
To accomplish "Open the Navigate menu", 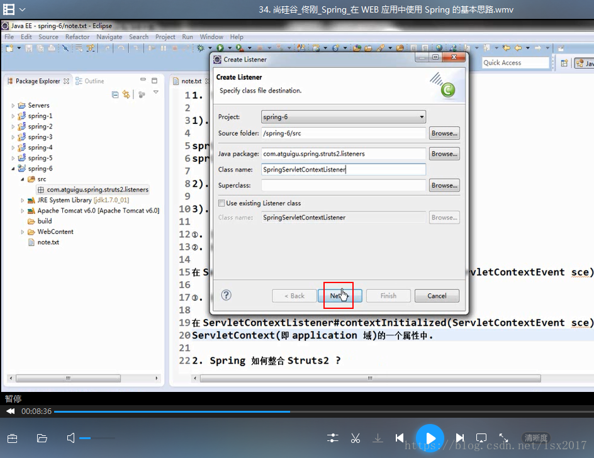I will (109, 36).
